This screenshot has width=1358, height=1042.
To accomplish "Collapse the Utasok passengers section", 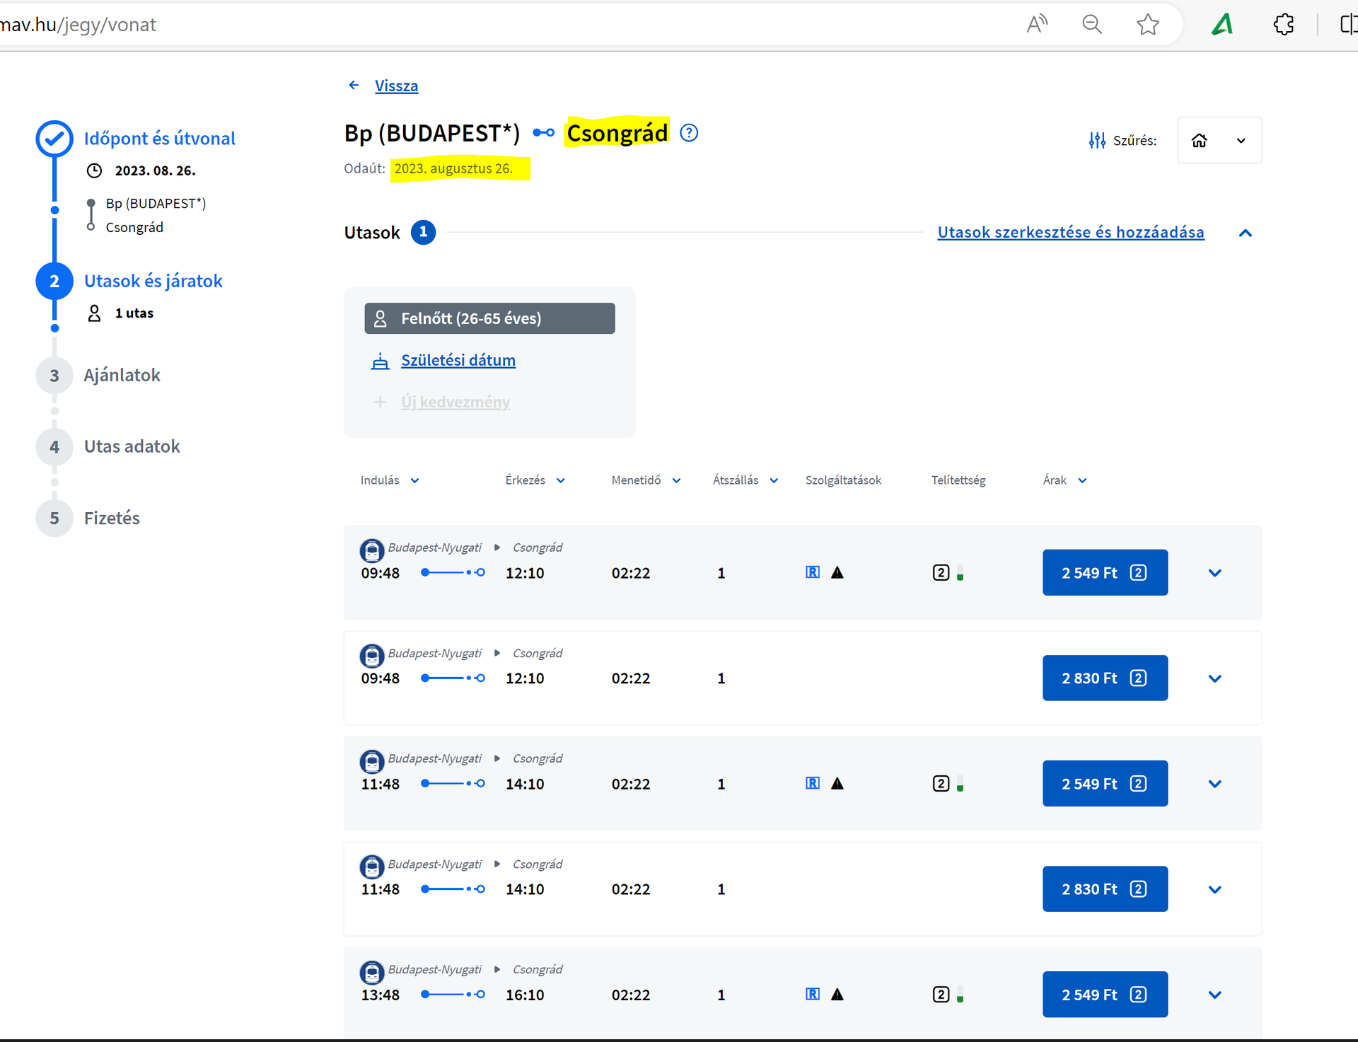I will tap(1246, 233).
